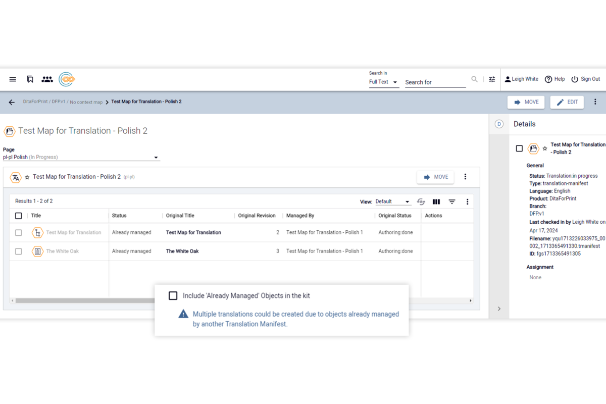This screenshot has width=606, height=404.
Task: Click the orange infinity application logo
Action: coord(67,79)
